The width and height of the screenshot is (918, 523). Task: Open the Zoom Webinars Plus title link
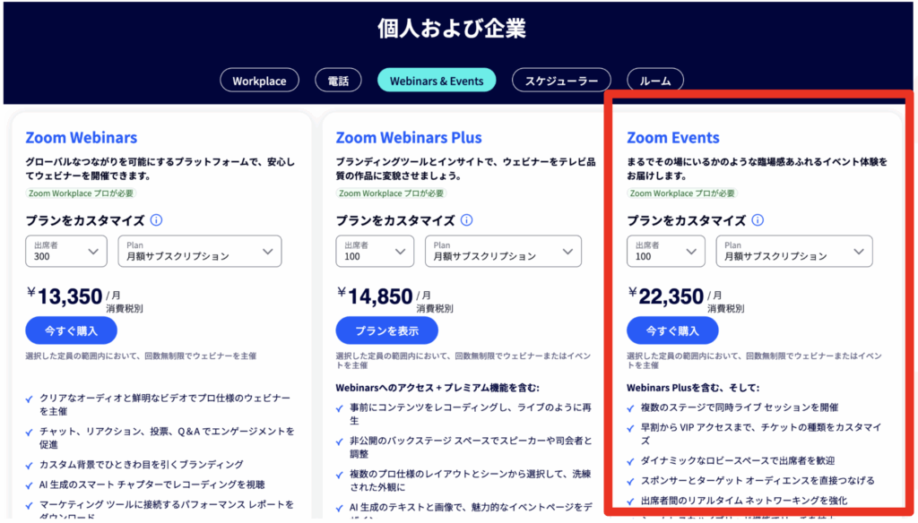click(x=409, y=138)
